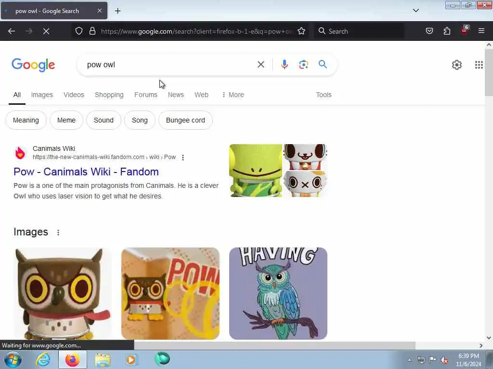
Task: Select the Bungee cord suggestion chip
Action: [185, 120]
